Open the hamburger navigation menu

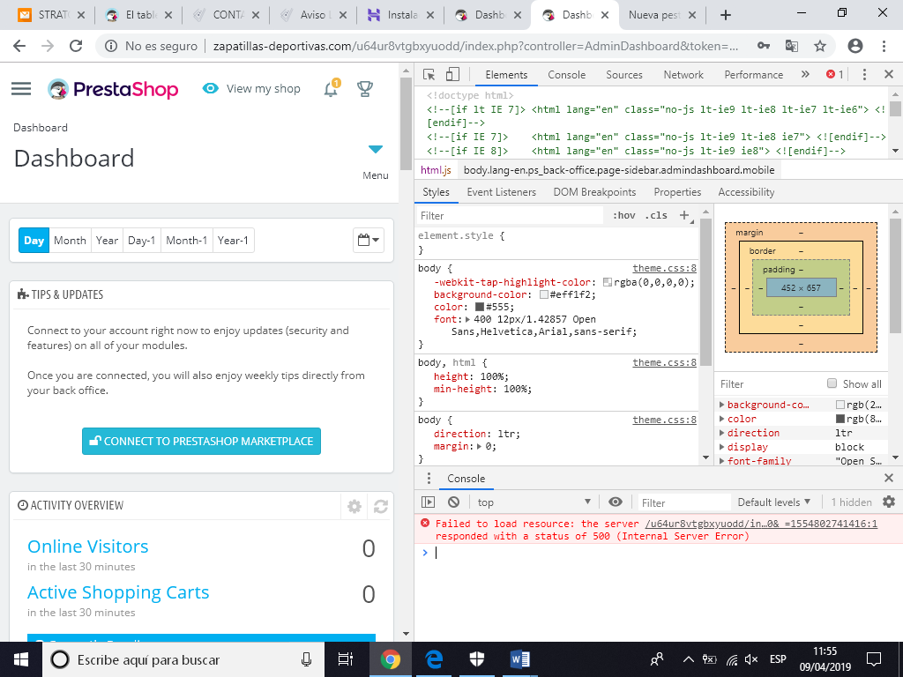pyautogui.click(x=21, y=88)
